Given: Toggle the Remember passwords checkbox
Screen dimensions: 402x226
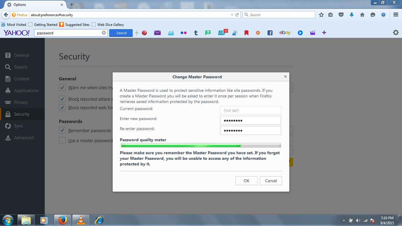Looking at the screenshot, I should pos(62,130).
